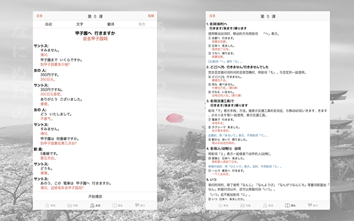Viewport: 354px width, 221px height.
Task: Click example ③ うちへ 帰ります。
Action: click(x=221, y=54)
